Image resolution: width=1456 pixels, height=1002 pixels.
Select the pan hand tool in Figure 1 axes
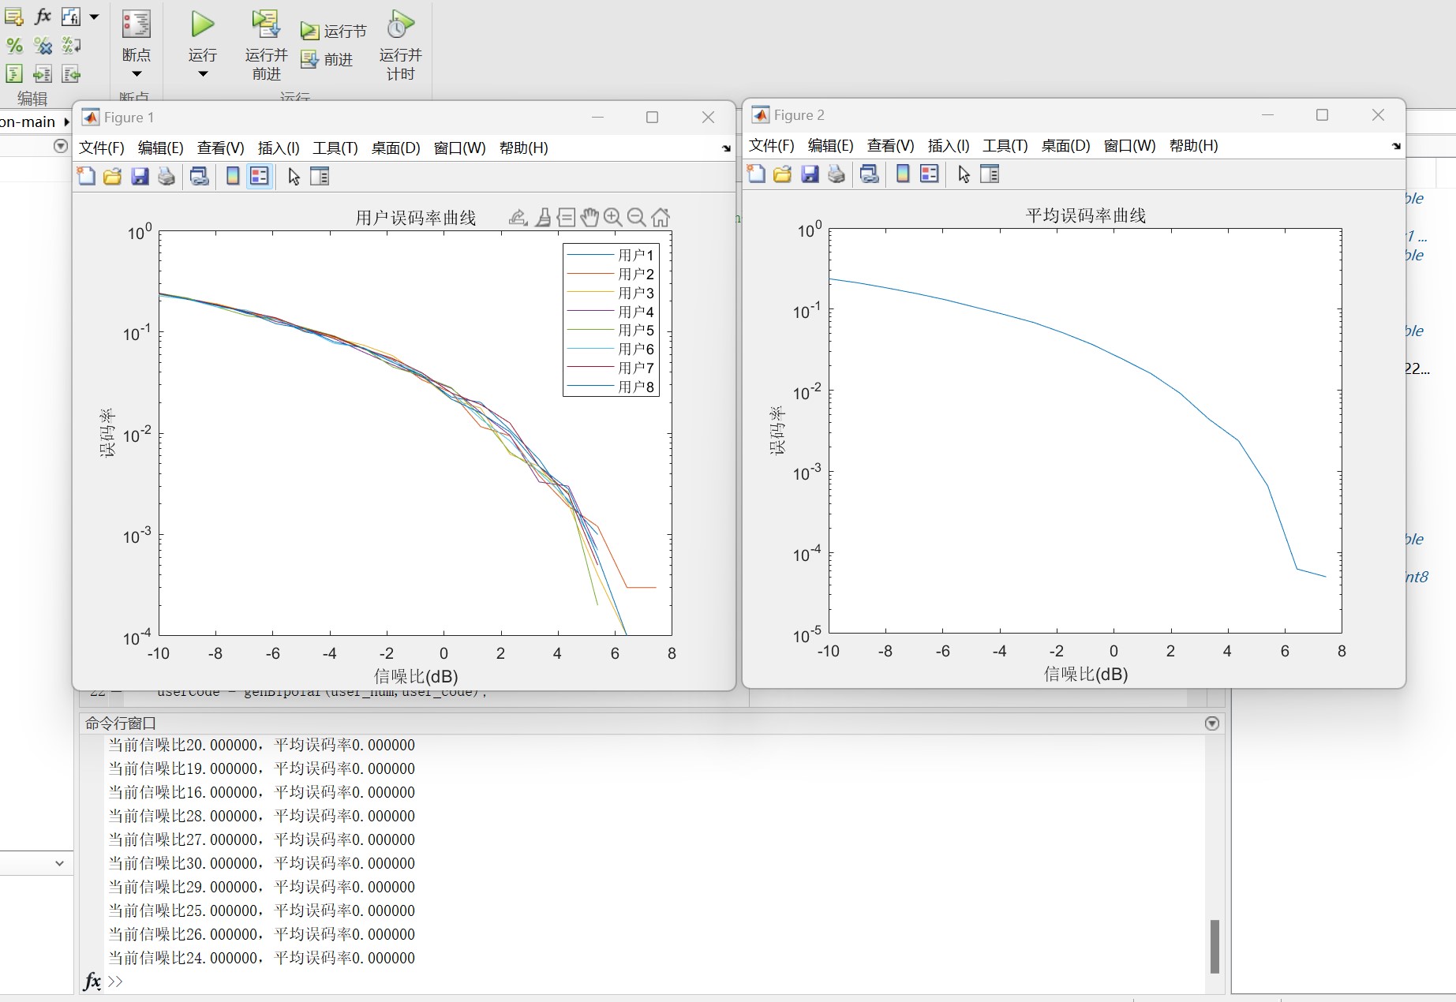tap(590, 217)
